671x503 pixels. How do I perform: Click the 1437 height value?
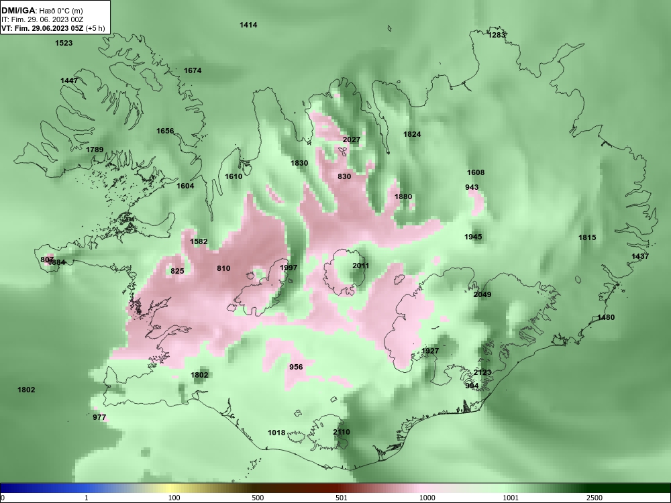[x=640, y=256]
